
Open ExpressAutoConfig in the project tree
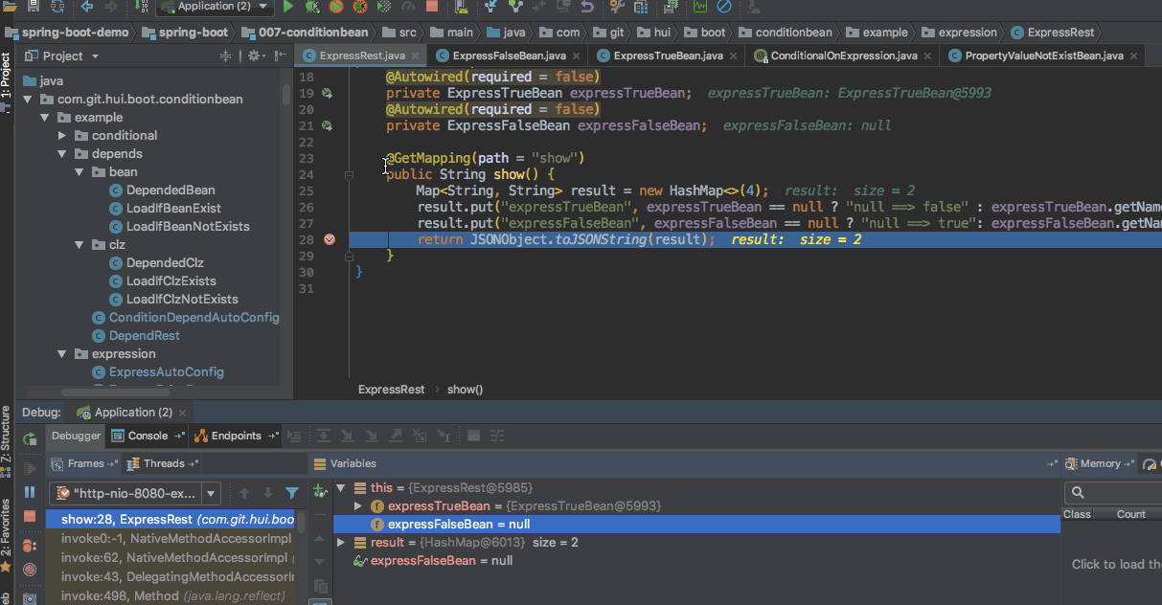pos(166,372)
